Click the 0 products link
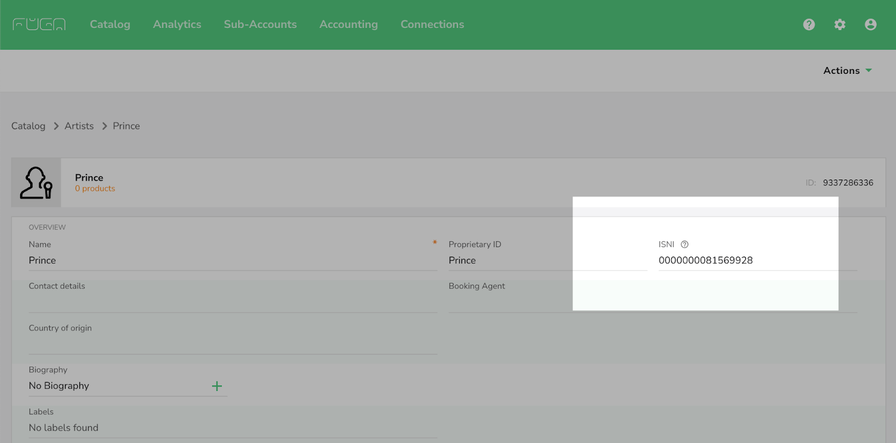 (95, 188)
